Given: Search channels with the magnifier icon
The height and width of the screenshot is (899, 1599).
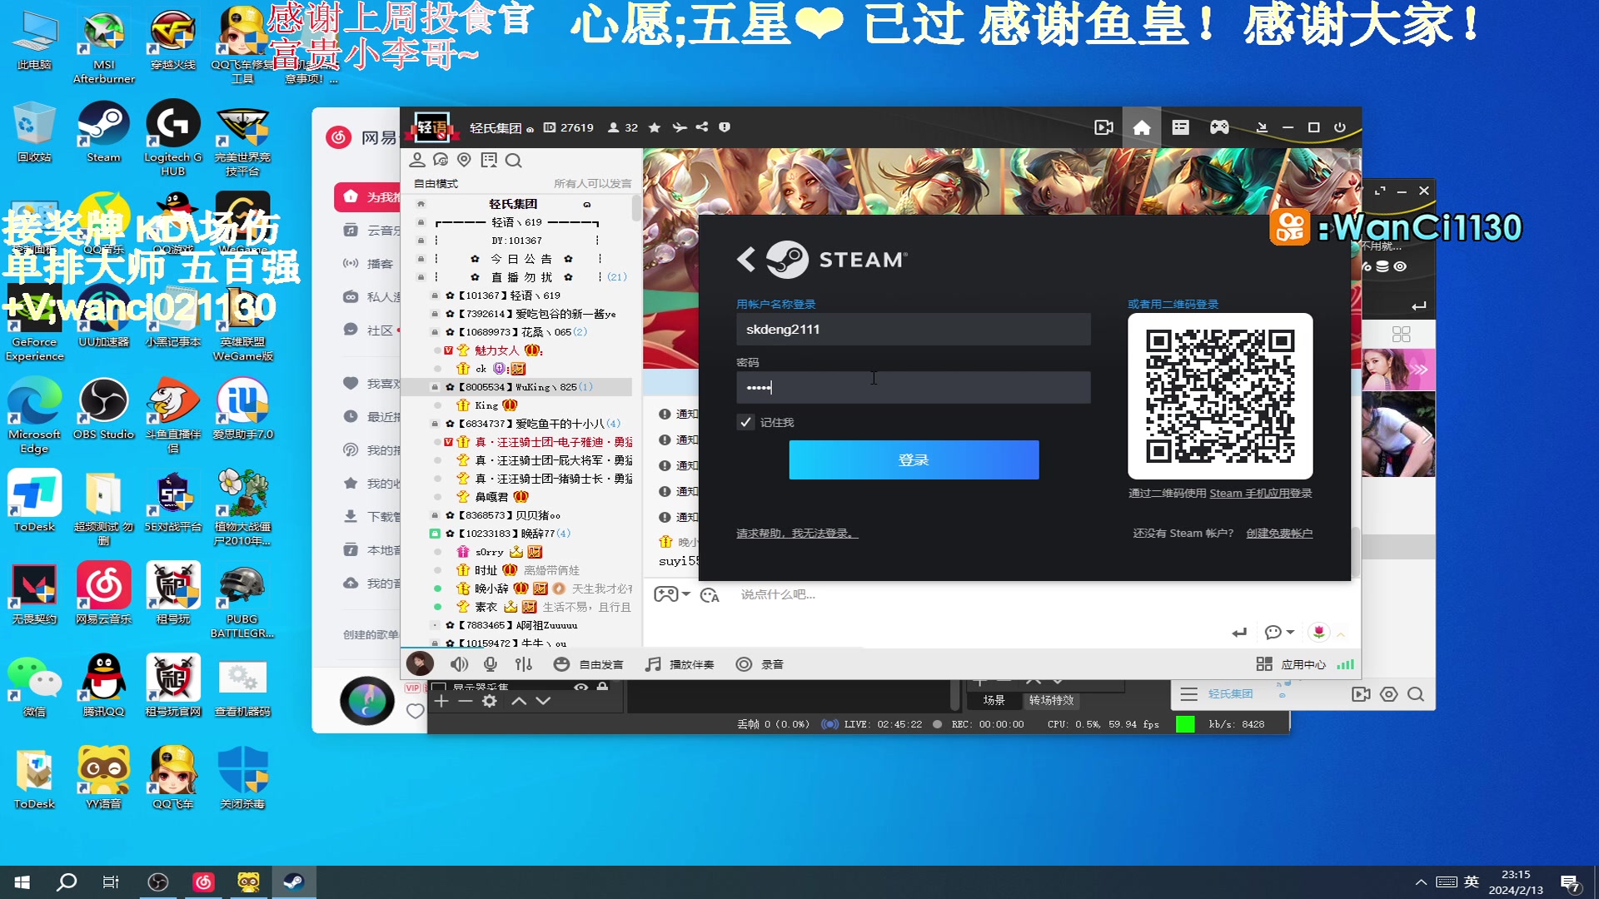Looking at the screenshot, I should point(513,161).
